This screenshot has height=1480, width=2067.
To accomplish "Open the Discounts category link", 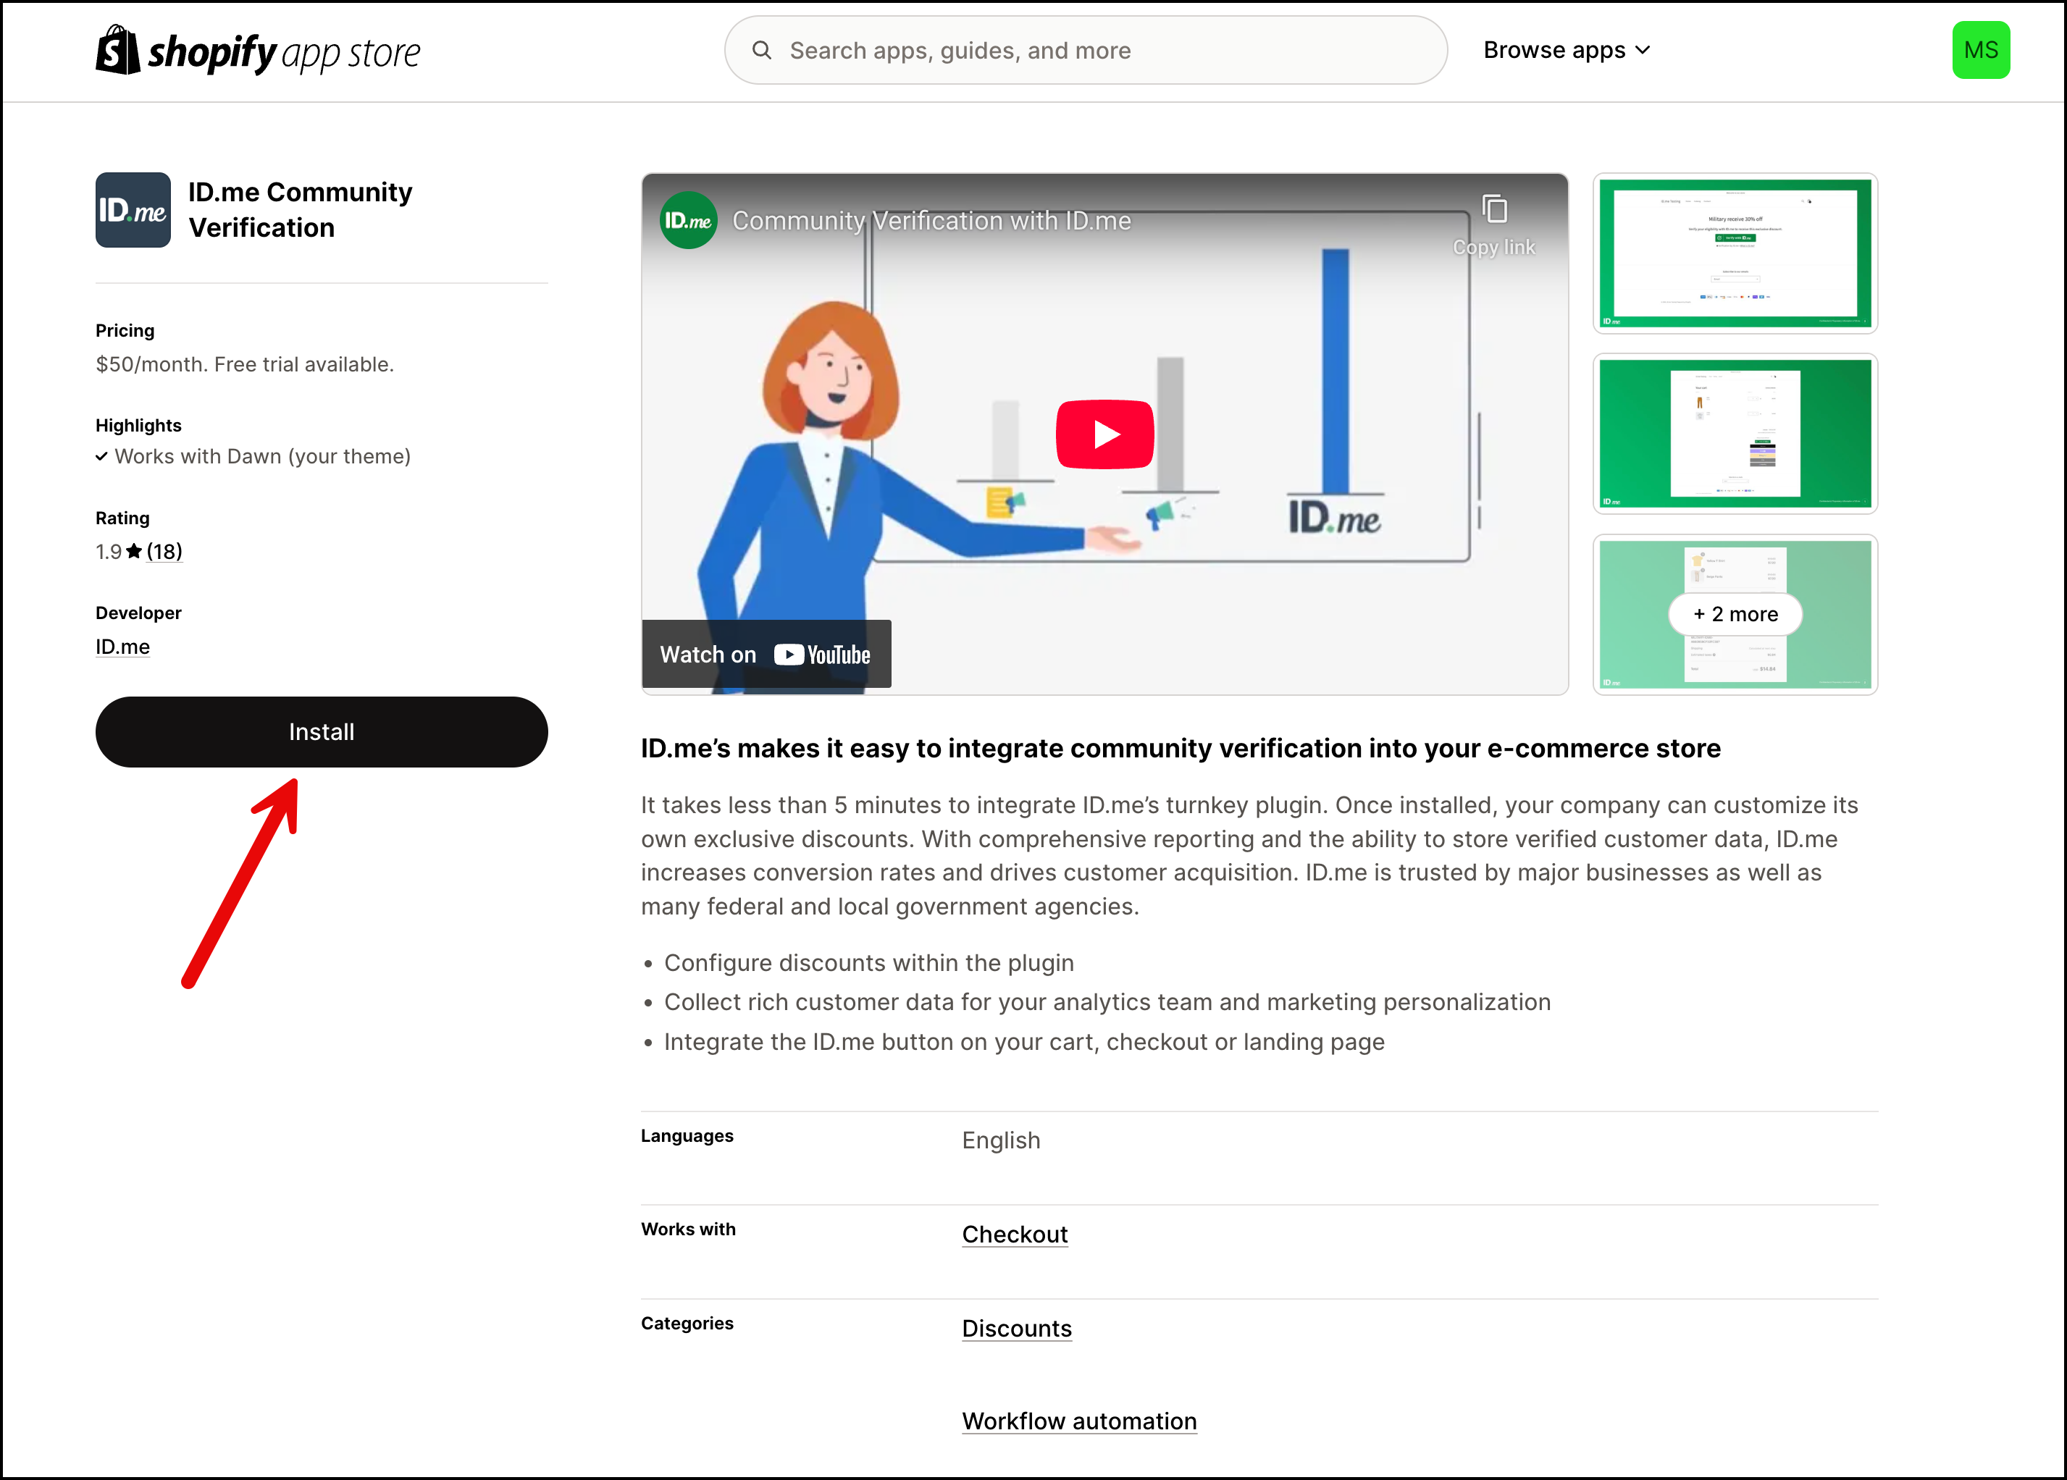I will pos(1016,1328).
